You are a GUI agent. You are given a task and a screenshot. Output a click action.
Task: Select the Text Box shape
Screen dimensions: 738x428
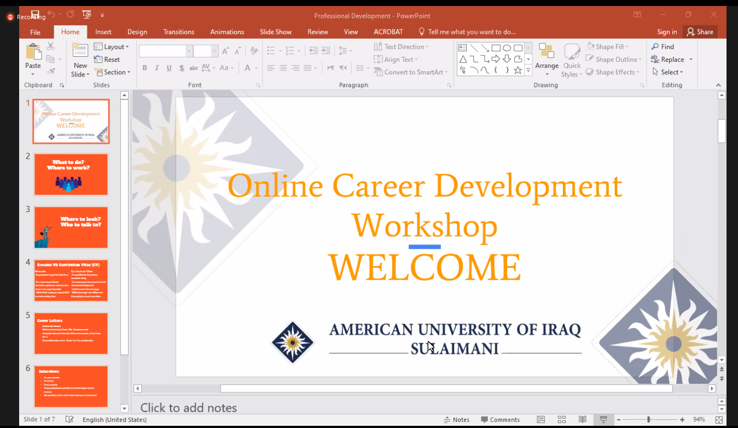pos(463,48)
